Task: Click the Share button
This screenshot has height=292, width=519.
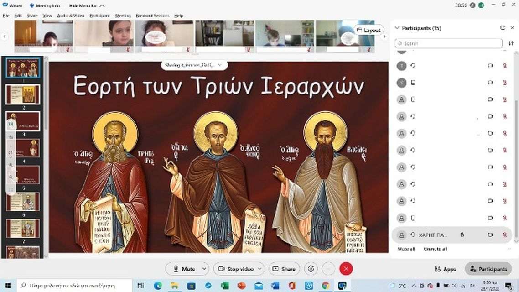Action: click(x=284, y=269)
